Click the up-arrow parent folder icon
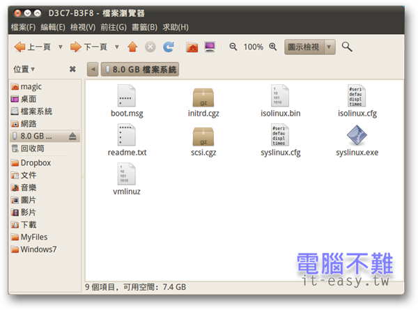This screenshot has width=418, height=310. tap(132, 47)
